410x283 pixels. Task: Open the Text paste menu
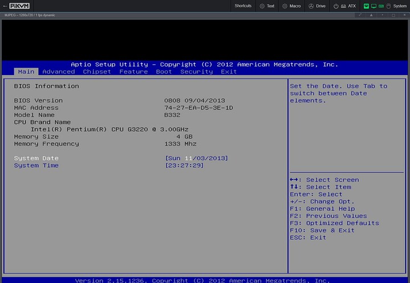pyautogui.click(x=266, y=6)
